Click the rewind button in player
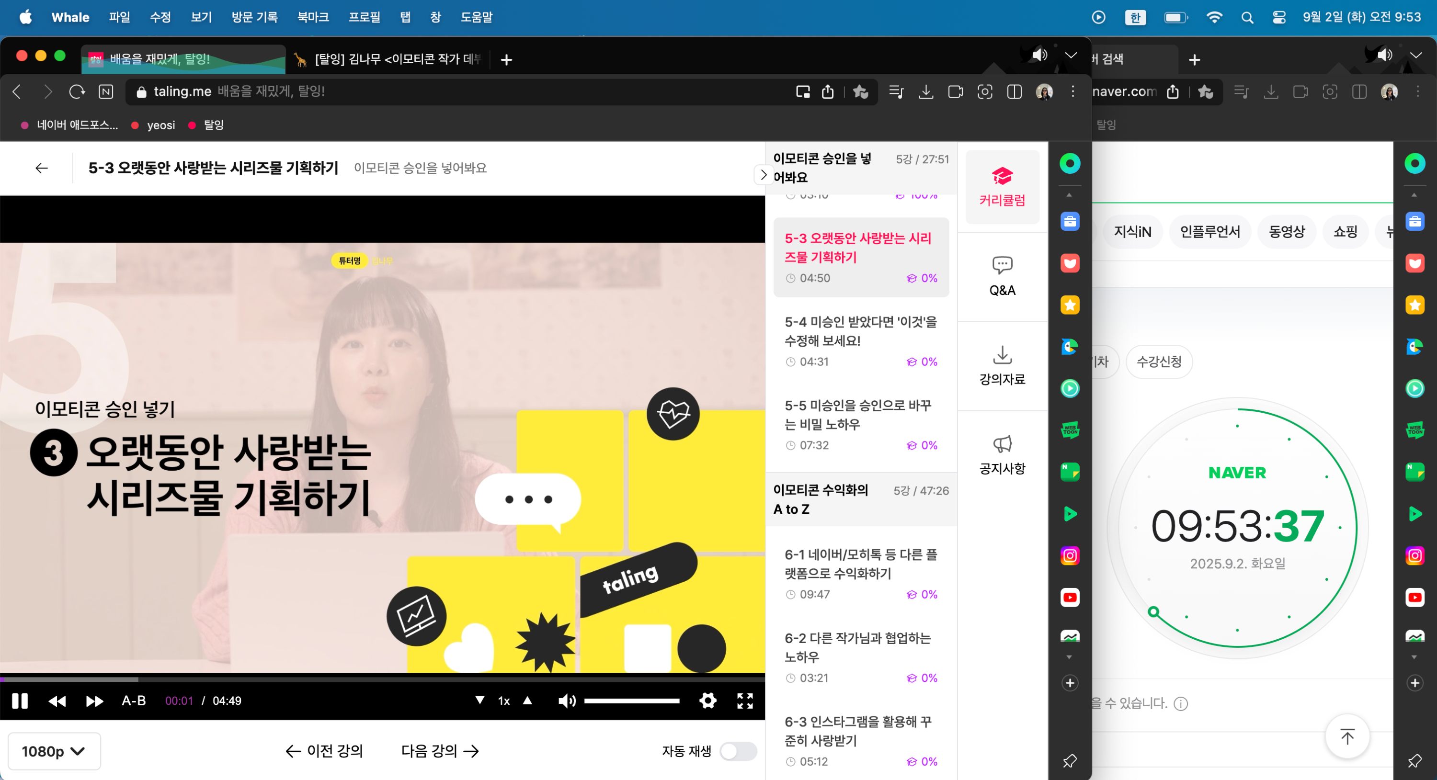The width and height of the screenshot is (1437, 780). pos(57,701)
